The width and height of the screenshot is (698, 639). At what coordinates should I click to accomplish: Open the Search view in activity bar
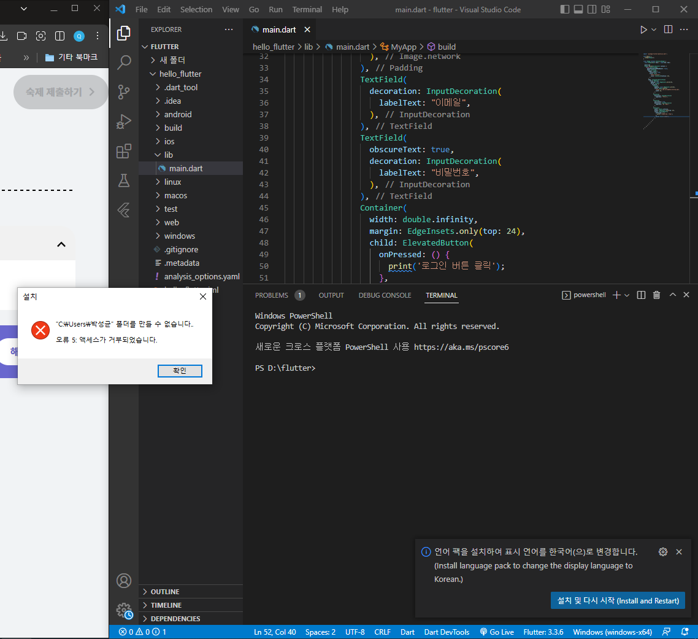point(124,63)
